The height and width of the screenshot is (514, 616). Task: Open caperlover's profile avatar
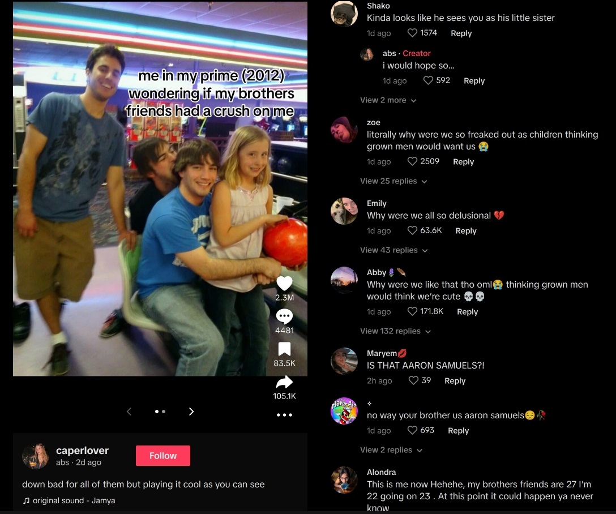(35, 456)
